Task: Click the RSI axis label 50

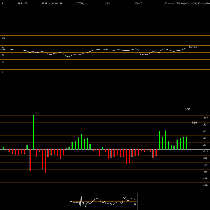Action: coord(3,55)
